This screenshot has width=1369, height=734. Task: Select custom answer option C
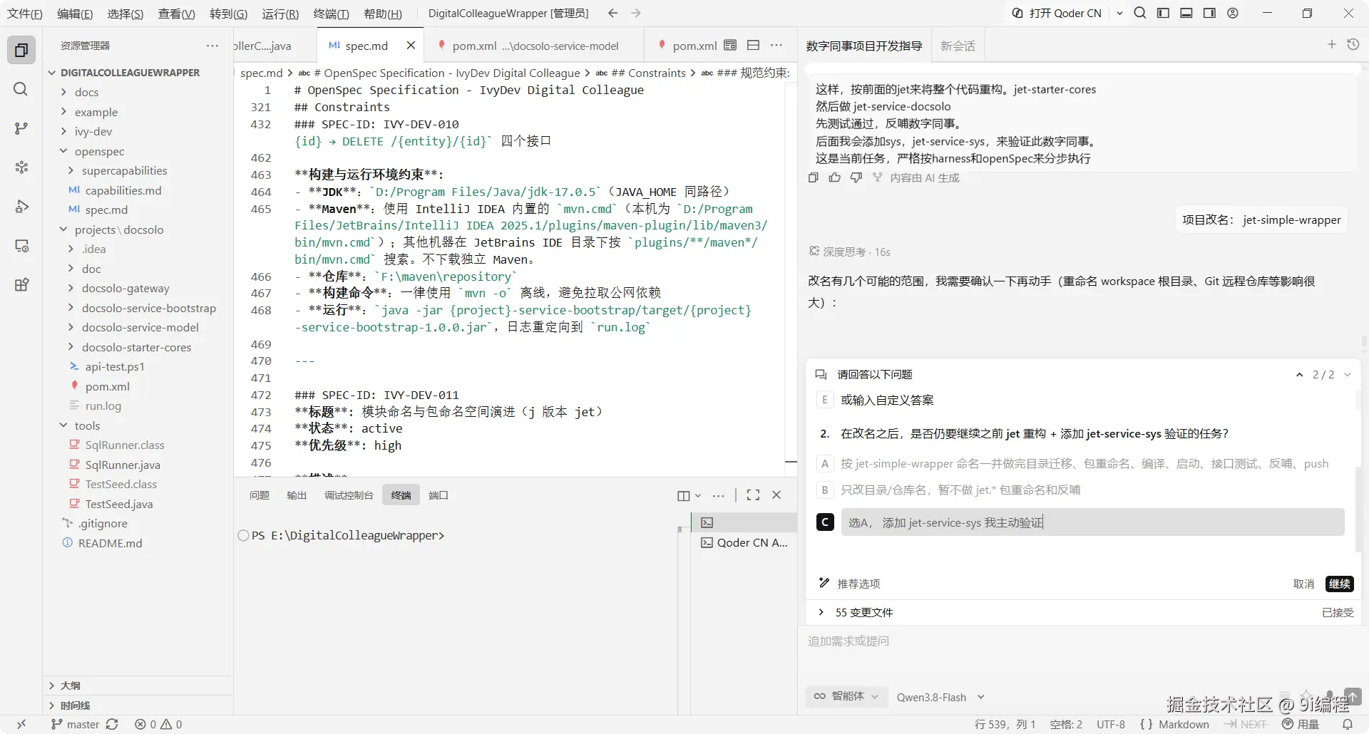pyautogui.click(x=825, y=522)
